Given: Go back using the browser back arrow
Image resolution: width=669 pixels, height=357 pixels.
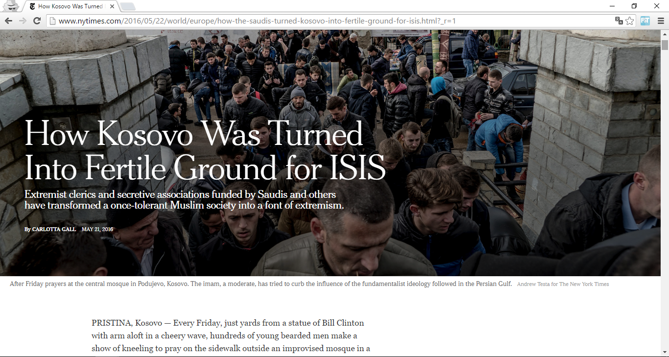Looking at the screenshot, I should 8,21.
